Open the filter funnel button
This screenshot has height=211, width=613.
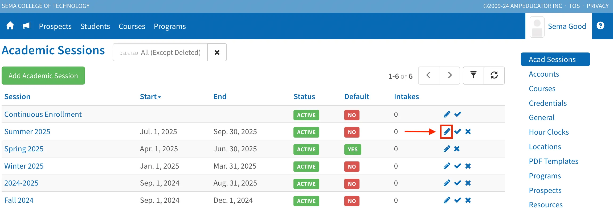tap(473, 76)
